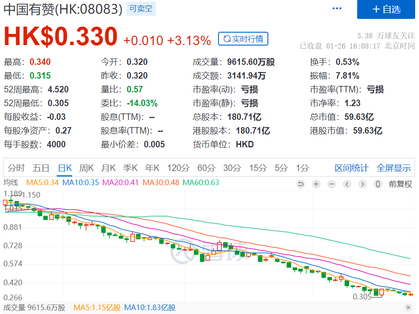
Task: Close the volume panel with X icon
Action: coord(408,307)
